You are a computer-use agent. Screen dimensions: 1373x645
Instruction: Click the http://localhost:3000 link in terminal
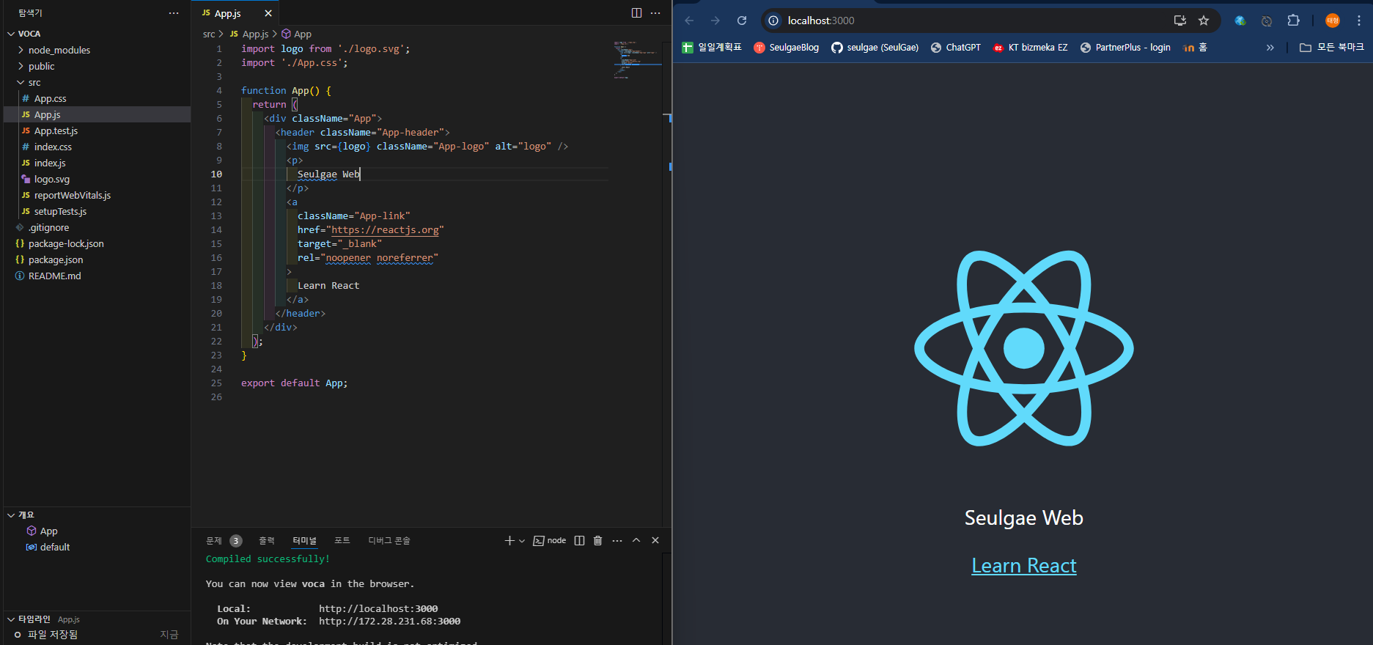pos(378,609)
